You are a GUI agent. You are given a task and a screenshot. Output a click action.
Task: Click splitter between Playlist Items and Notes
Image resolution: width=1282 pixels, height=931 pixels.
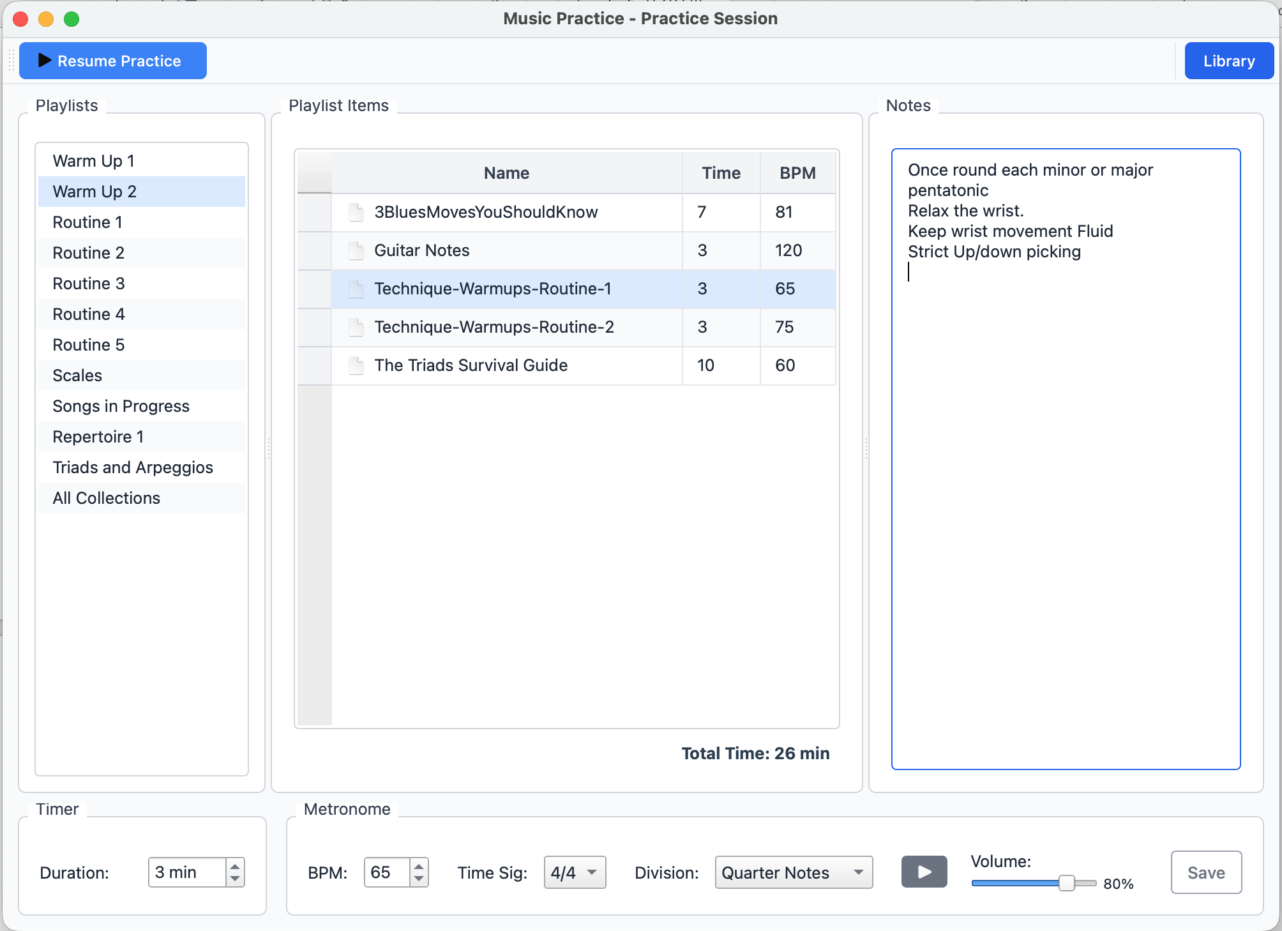[866, 448]
